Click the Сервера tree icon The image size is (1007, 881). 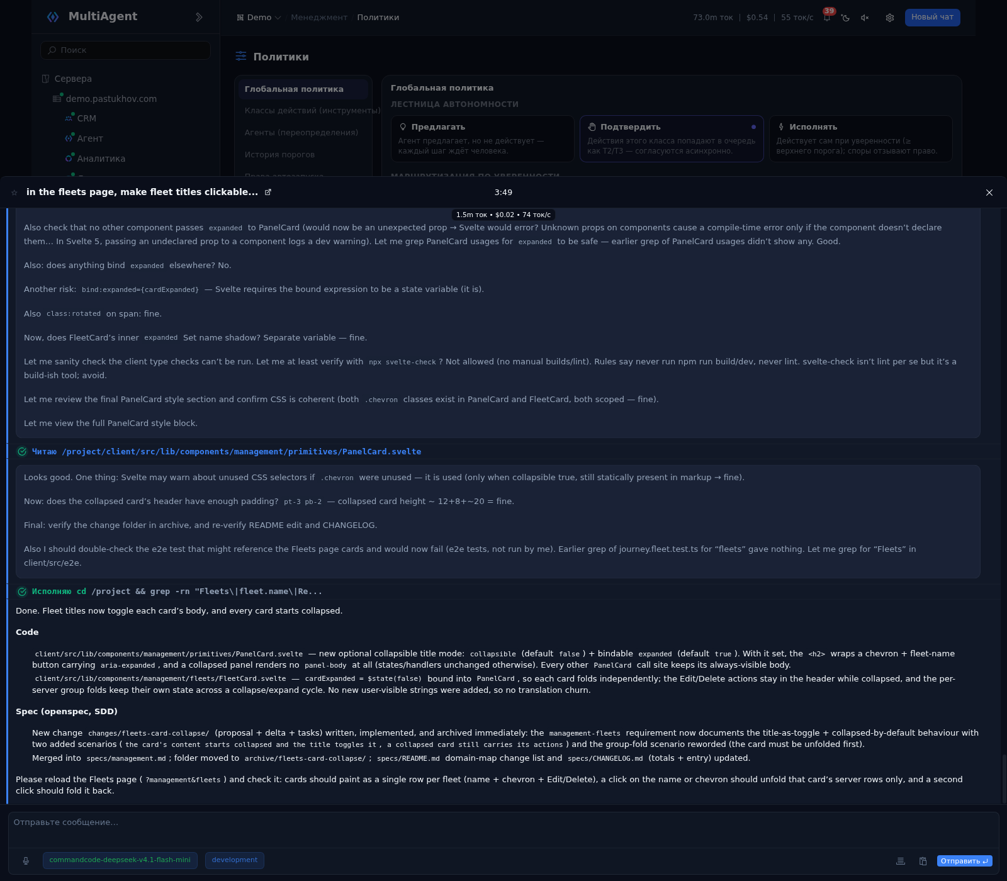[45, 79]
